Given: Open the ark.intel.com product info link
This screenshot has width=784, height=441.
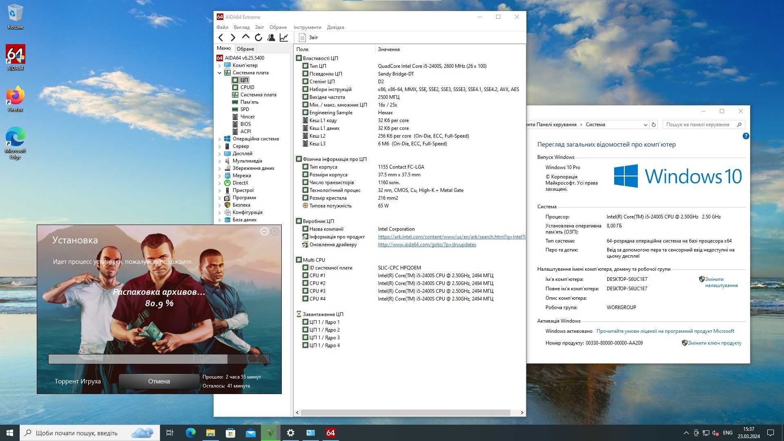Looking at the screenshot, I should [x=452, y=237].
